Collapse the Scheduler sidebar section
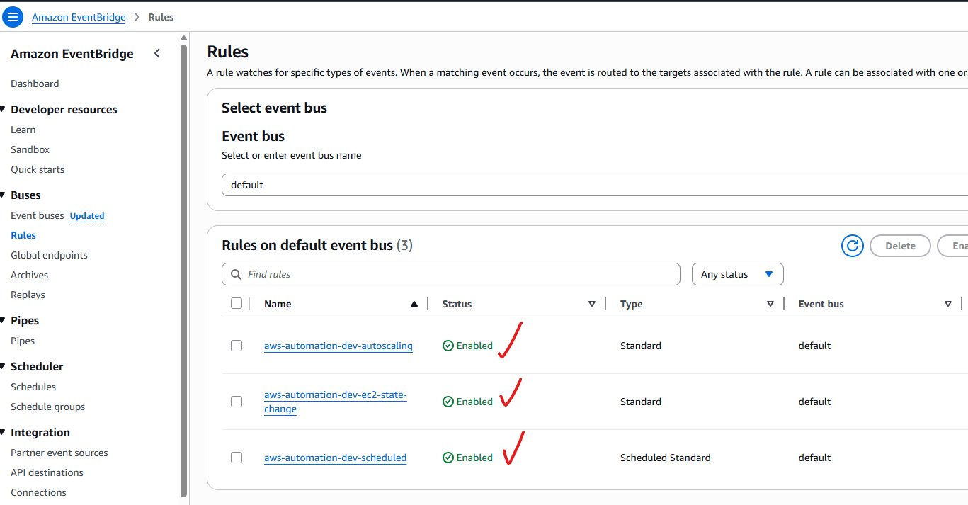The image size is (968, 505). [4, 367]
